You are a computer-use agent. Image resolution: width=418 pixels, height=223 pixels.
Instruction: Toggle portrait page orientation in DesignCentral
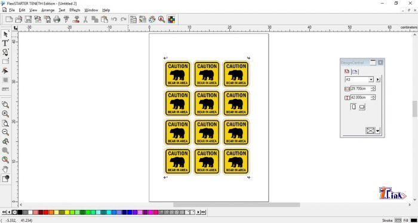pyautogui.click(x=354, y=107)
